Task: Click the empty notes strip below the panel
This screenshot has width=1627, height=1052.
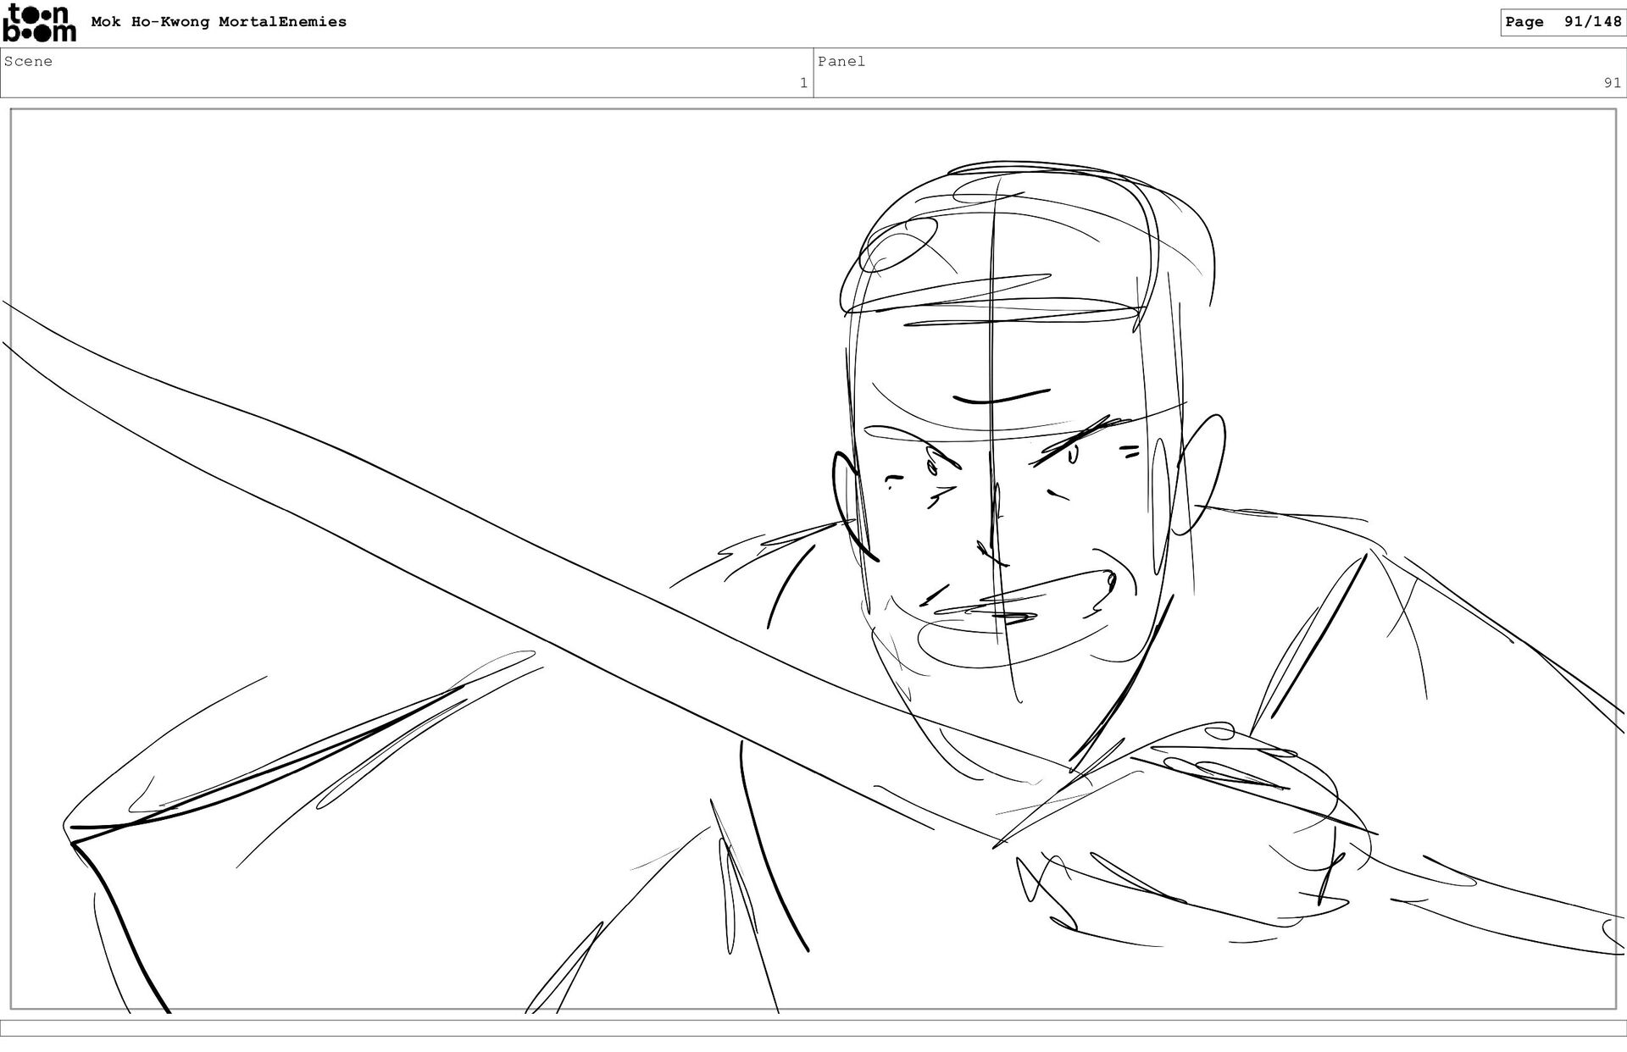Action: (813, 1027)
